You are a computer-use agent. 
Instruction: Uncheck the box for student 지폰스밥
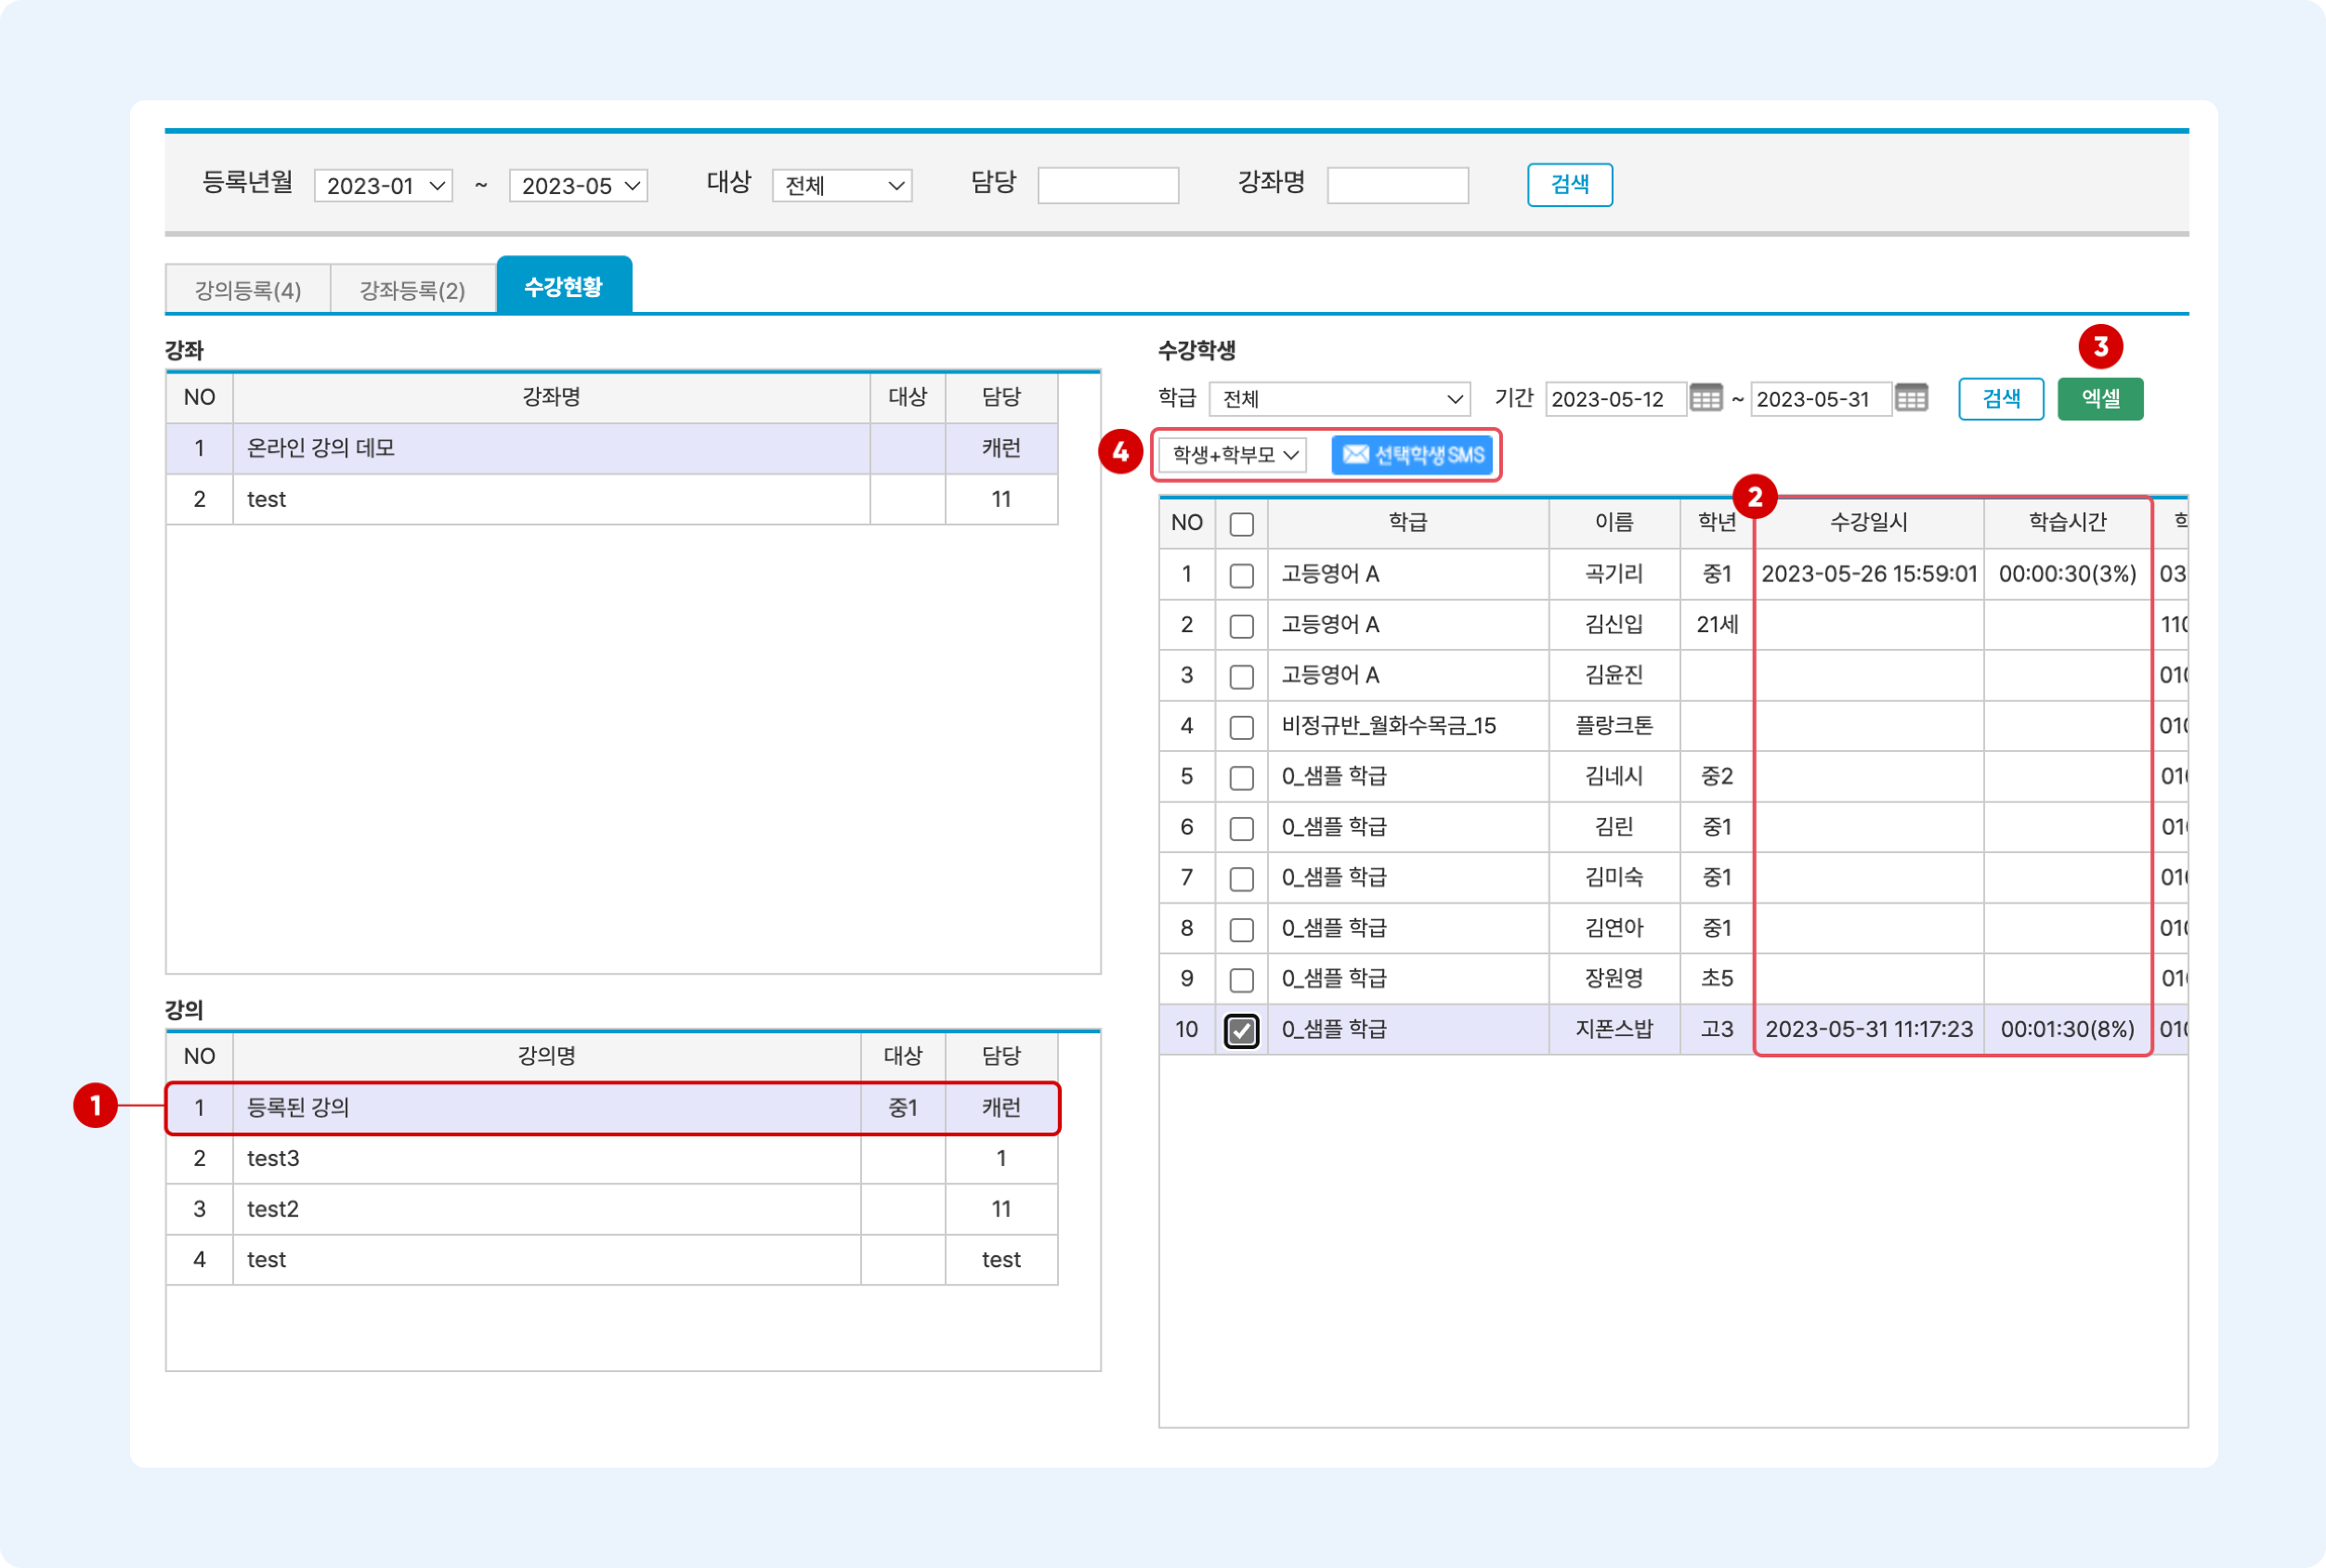click(x=1241, y=1030)
